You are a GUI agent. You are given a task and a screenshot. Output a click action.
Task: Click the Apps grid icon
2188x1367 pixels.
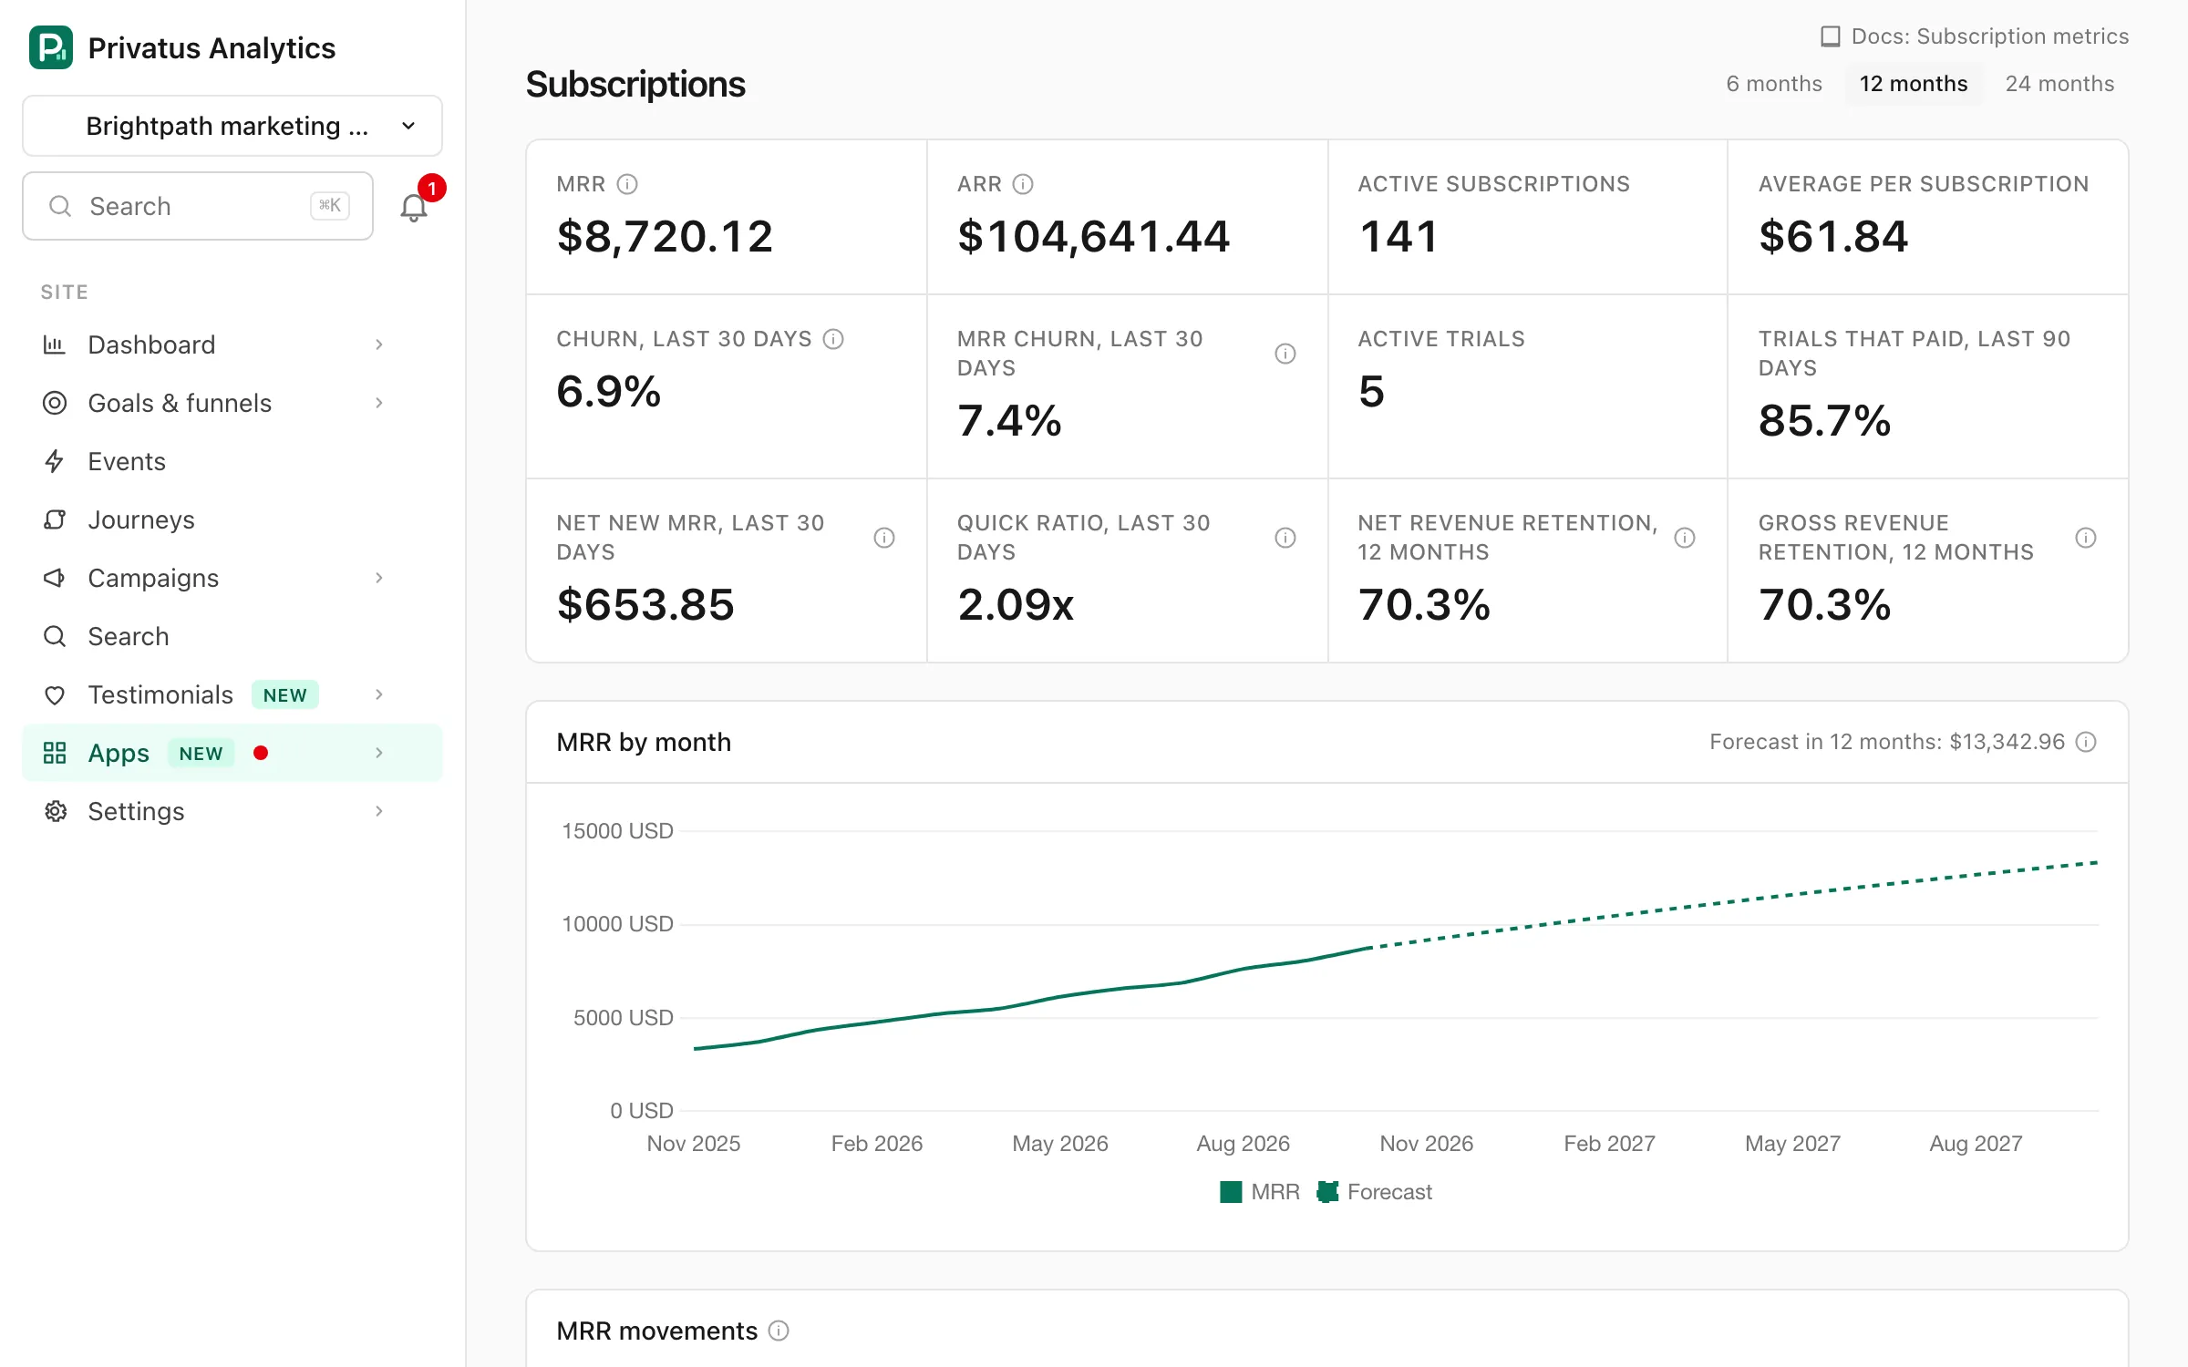55,753
